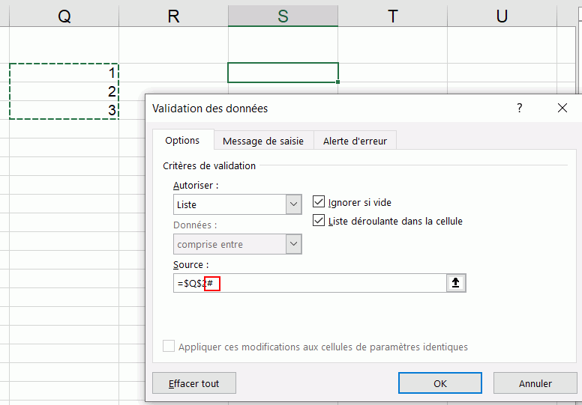Select column Q header

[64, 16]
